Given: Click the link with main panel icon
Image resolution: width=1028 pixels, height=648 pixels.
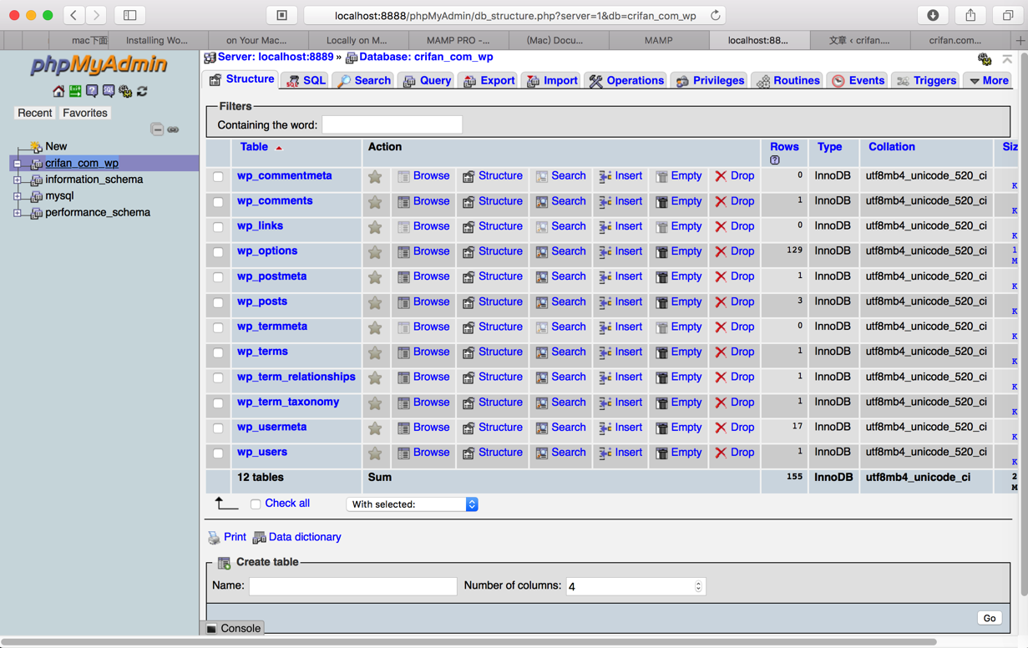Looking at the screenshot, I should click(173, 129).
